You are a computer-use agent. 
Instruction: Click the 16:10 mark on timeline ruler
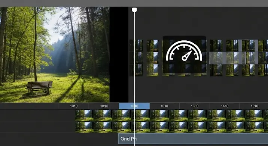tap(195, 106)
